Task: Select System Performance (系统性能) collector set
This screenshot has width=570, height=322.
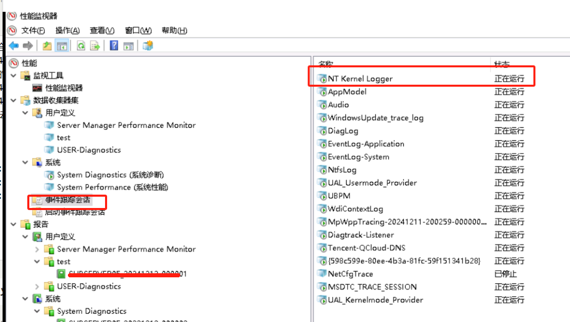Action: click(112, 187)
